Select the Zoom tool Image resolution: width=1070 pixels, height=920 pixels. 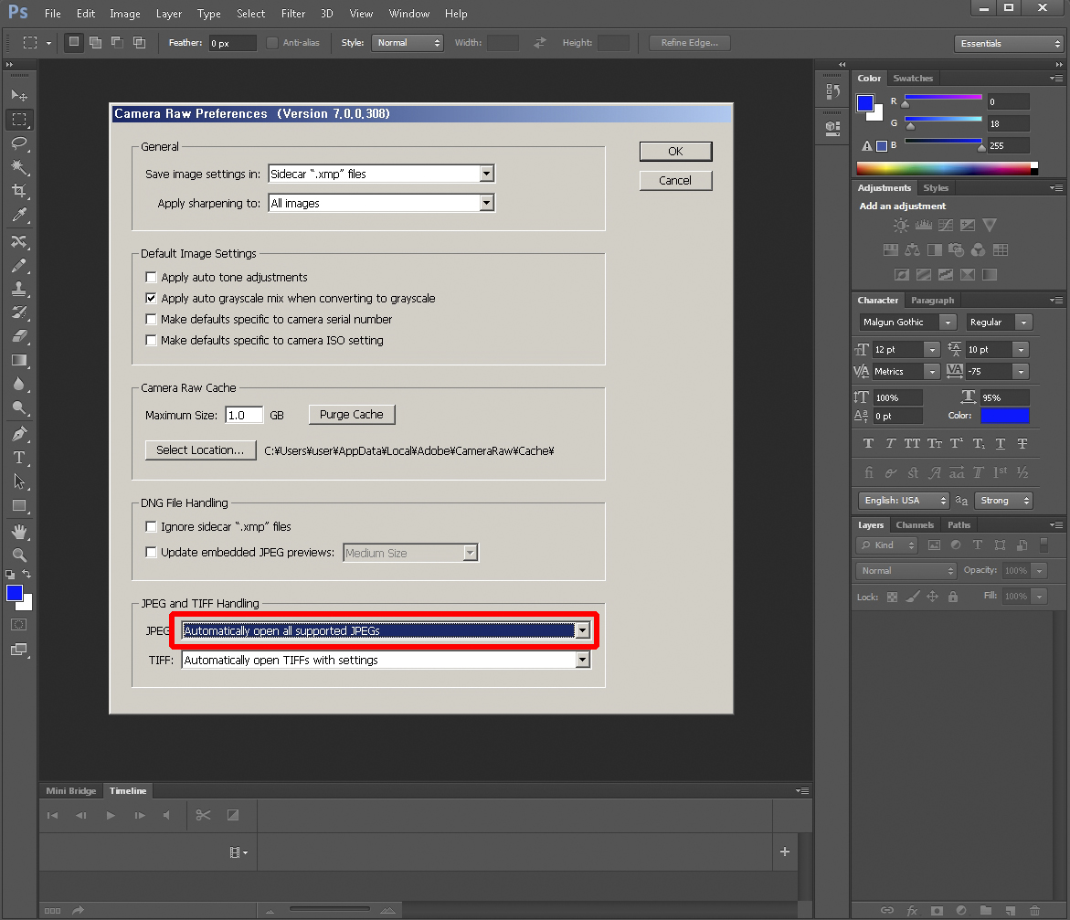19,555
